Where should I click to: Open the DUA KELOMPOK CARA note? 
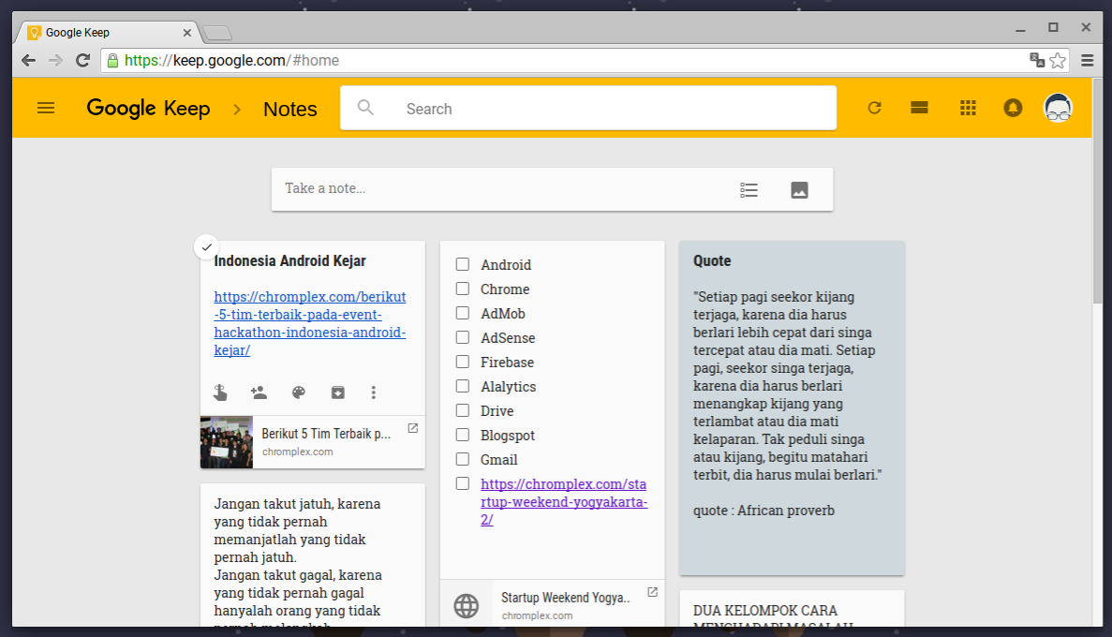[792, 609]
